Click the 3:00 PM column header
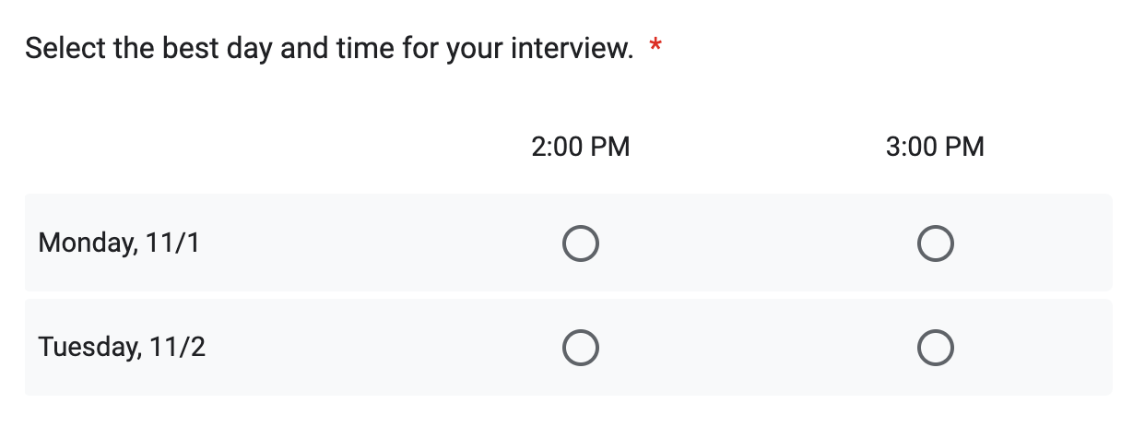 935,147
